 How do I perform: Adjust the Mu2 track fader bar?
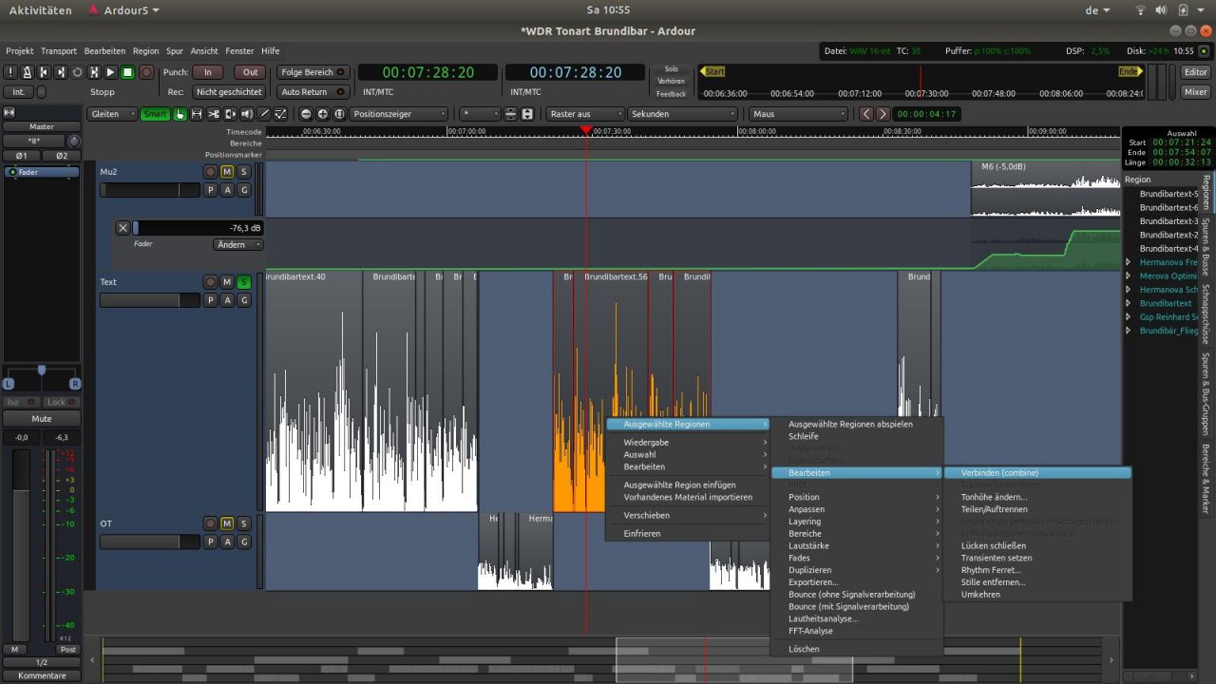click(x=149, y=190)
